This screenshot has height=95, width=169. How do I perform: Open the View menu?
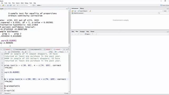[x=10, y=3]
